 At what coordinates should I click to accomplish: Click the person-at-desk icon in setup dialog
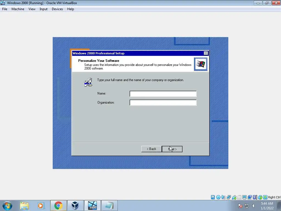click(x=88, y=82)
